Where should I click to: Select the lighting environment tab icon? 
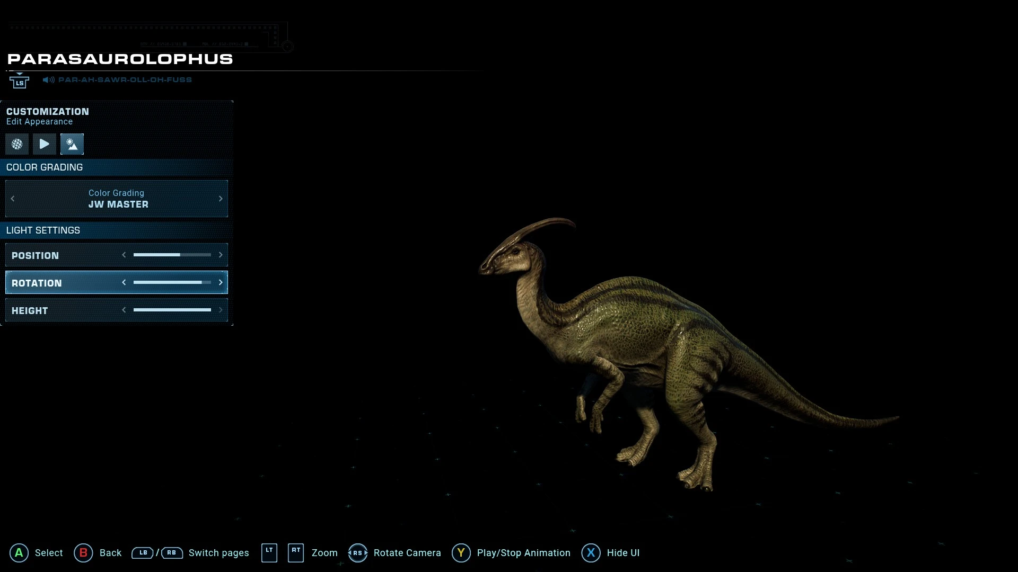72,144
